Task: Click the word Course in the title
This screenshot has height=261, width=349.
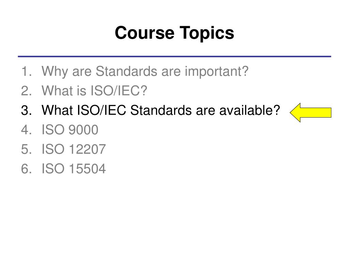Action: pos(145,33)
